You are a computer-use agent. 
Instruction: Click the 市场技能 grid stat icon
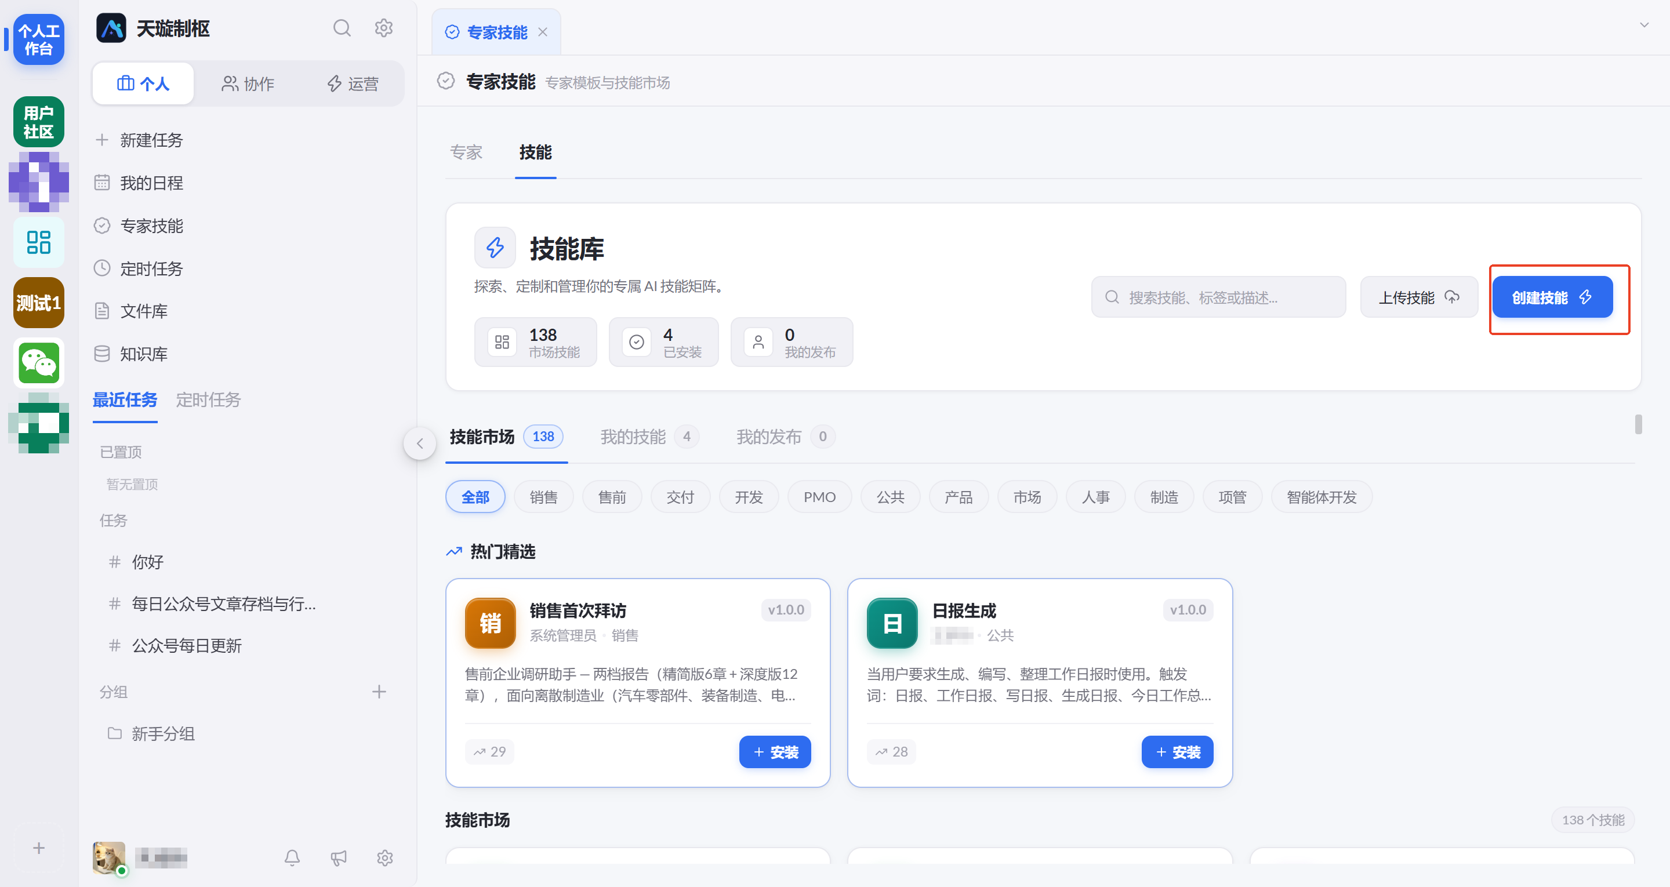tap(502, 341)
